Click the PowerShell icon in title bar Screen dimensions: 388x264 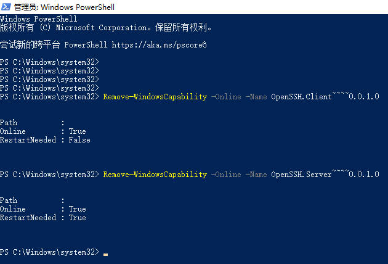[x=6, y=7]
